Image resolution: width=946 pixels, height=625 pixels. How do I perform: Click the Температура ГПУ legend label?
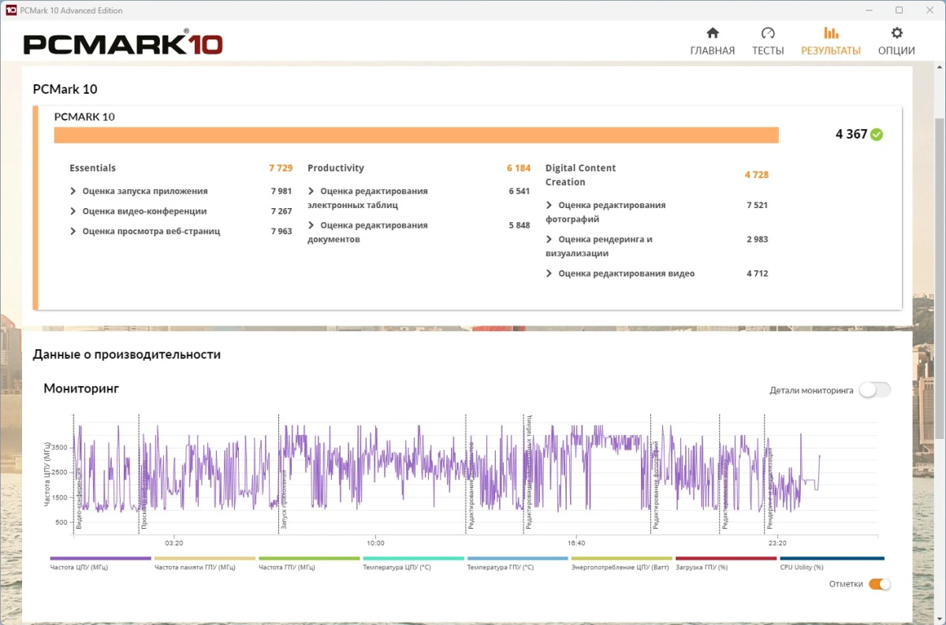coord(501,567)
